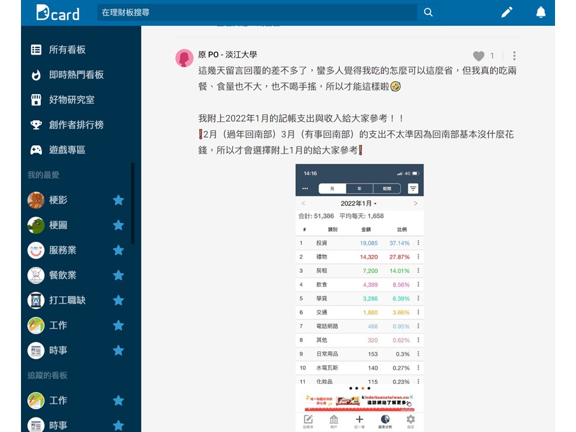Screen dimensions: 576x432
Task: Select the 期間 tab in the screenshot
Action: [387, 188]
